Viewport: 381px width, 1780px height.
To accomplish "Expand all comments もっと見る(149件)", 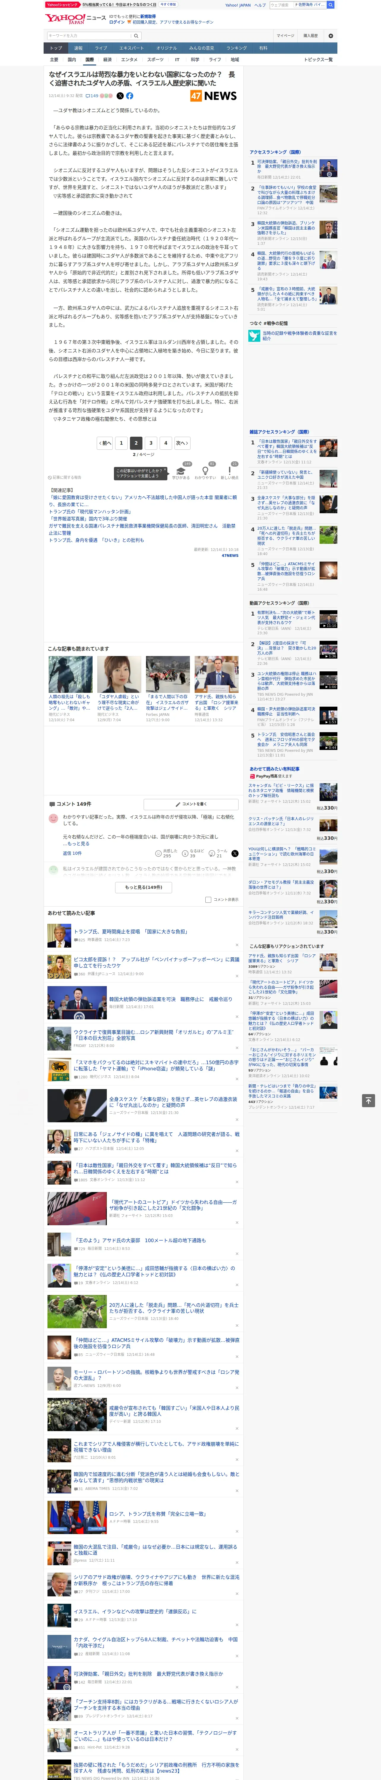I will 144,887.
